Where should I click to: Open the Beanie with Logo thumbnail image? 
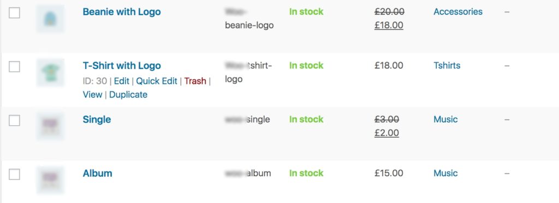click(50, 19)
